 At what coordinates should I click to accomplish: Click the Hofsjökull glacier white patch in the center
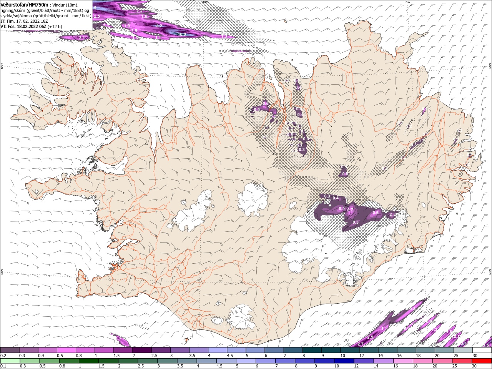tap(252, 199)
